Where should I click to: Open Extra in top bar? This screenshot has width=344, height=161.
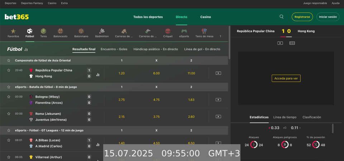[x=64, y=3]
